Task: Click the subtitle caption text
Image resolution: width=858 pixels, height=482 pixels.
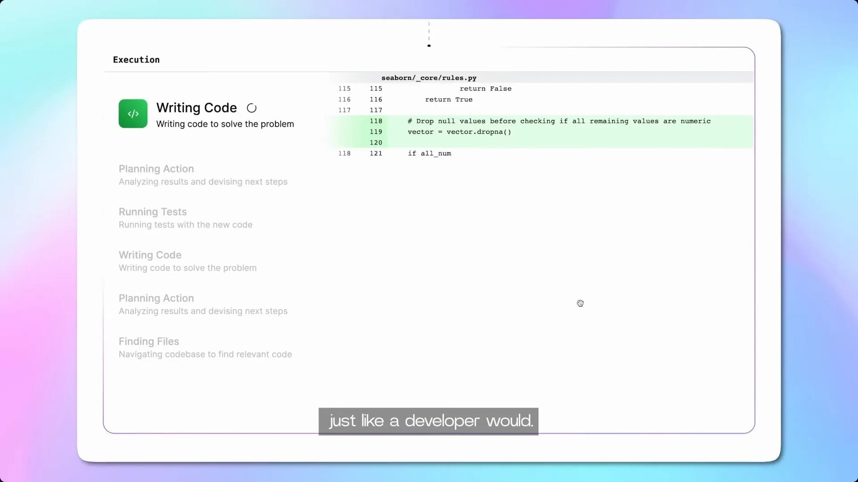Action: click(x=428, y=421)
